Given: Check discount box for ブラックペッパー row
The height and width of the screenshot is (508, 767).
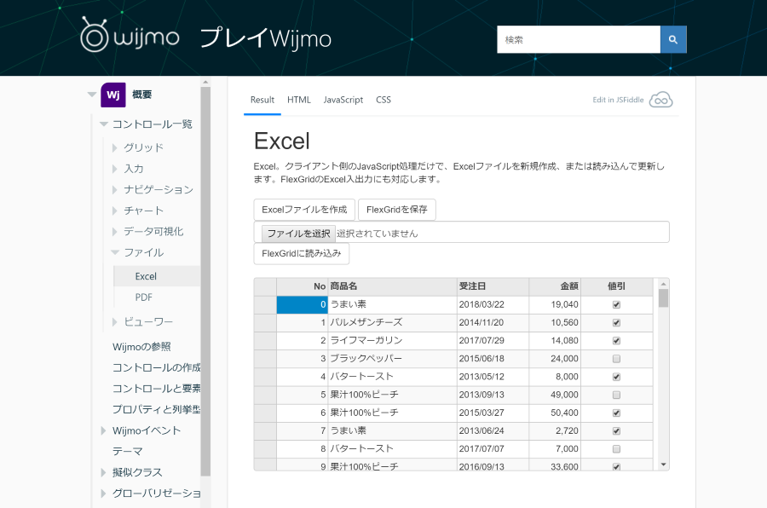Looking at the screenshot, I should [616, 359].
